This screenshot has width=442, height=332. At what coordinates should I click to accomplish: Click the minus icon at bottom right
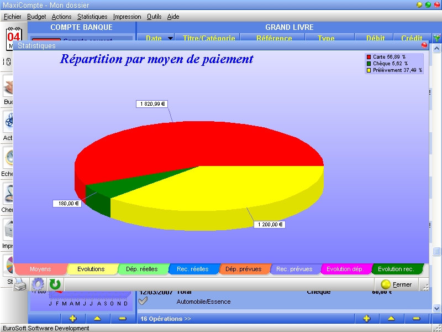point(417,319)
